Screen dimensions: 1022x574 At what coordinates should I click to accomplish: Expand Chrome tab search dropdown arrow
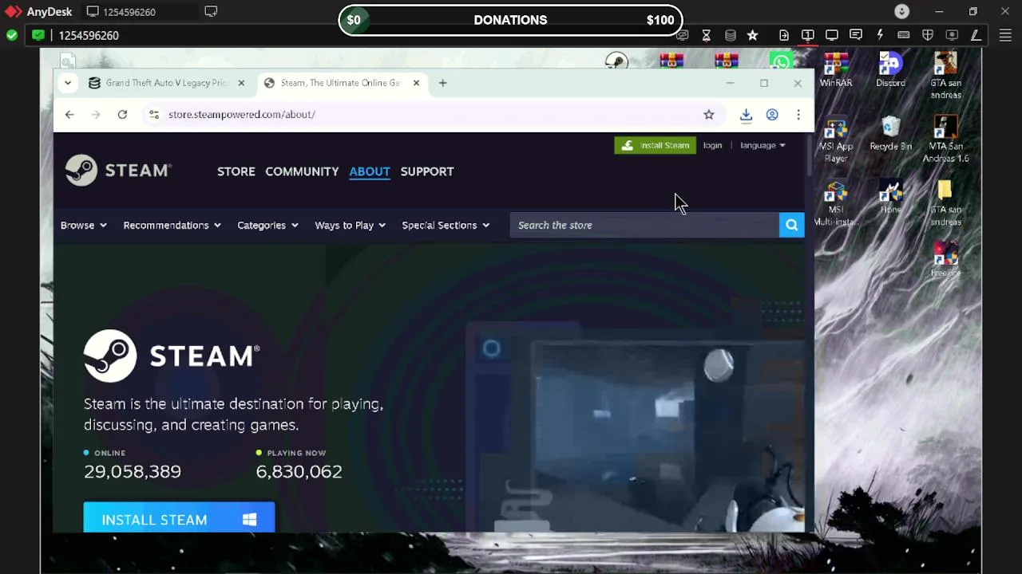tap(68, 83)
